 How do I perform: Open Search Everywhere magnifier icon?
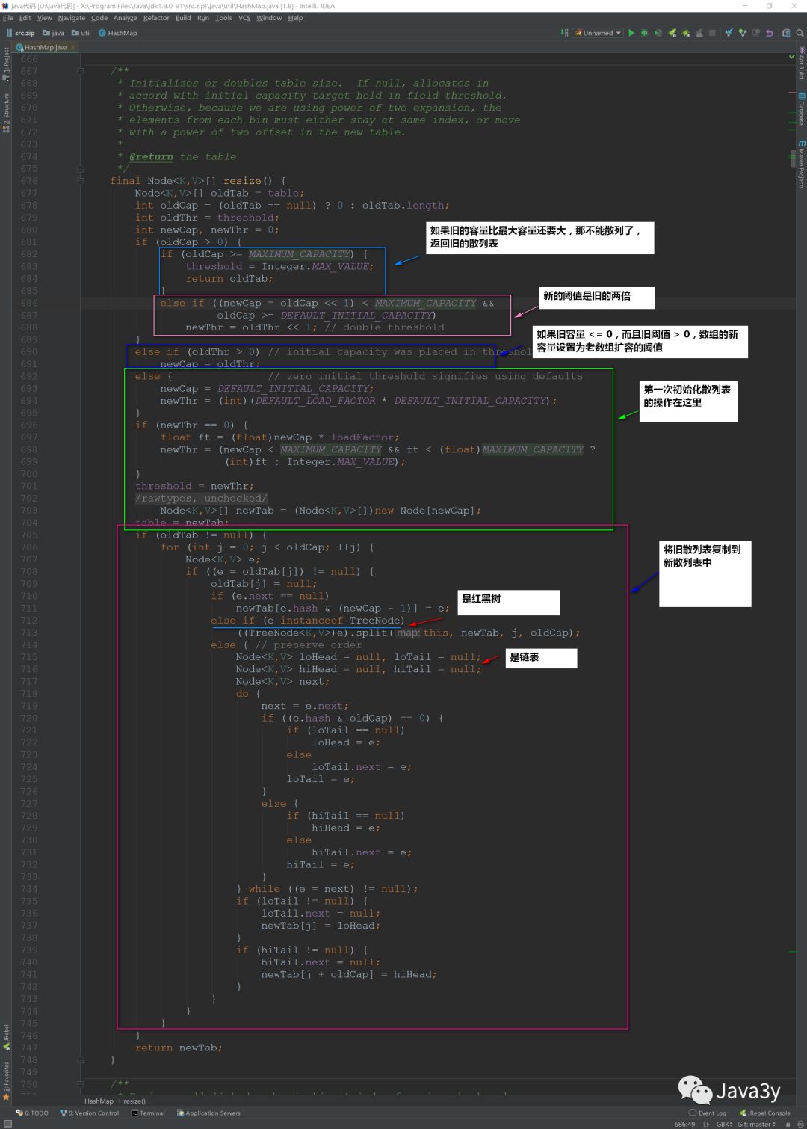[800, 33]
